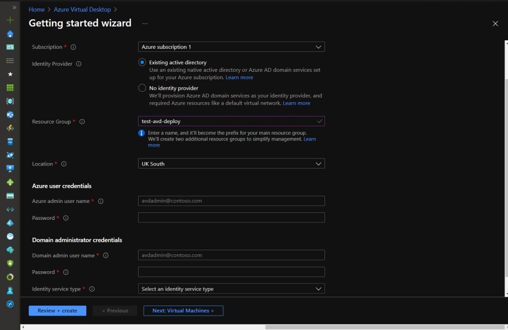The width and height of the screenshot is (508, 330).
Task: Click the Review + create button
Action: click(x=57, y=311)
